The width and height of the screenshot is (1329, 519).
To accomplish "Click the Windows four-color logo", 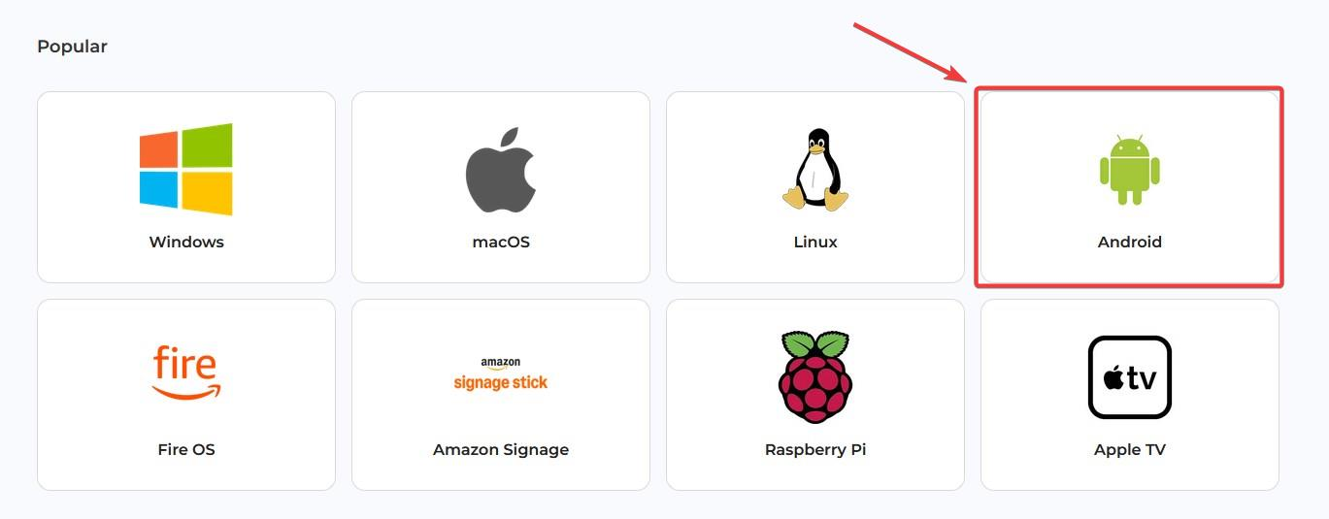I will [x=186, y=169].
